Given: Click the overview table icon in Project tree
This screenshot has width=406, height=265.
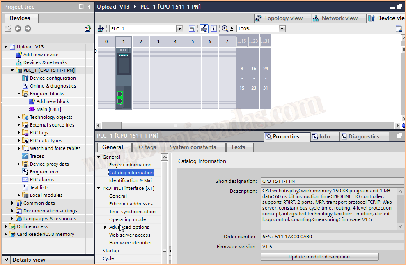Looking at the screenshot, I should tap(88, 28).
